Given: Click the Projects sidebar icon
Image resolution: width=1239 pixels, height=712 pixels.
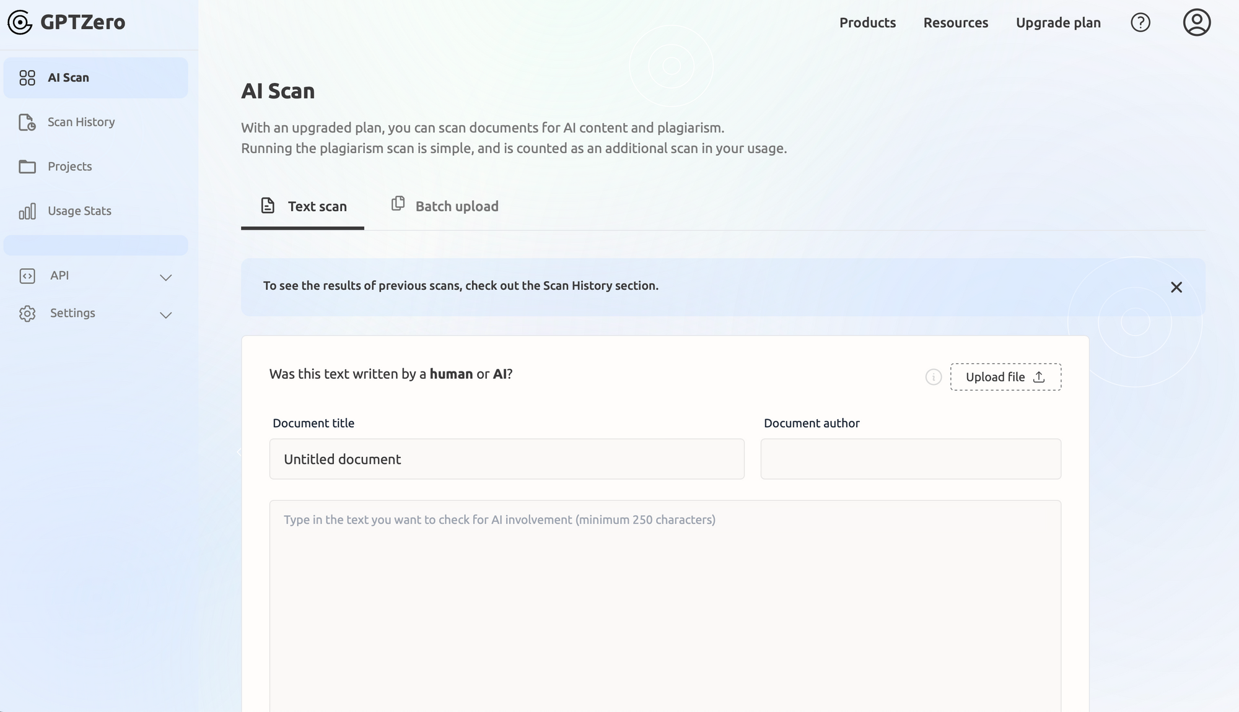Looking at the screenshot, I should coord(27,167).
